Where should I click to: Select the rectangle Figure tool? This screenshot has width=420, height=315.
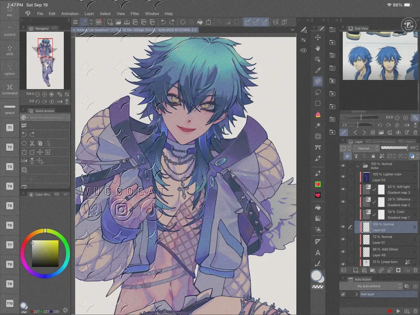click(318, 103)
